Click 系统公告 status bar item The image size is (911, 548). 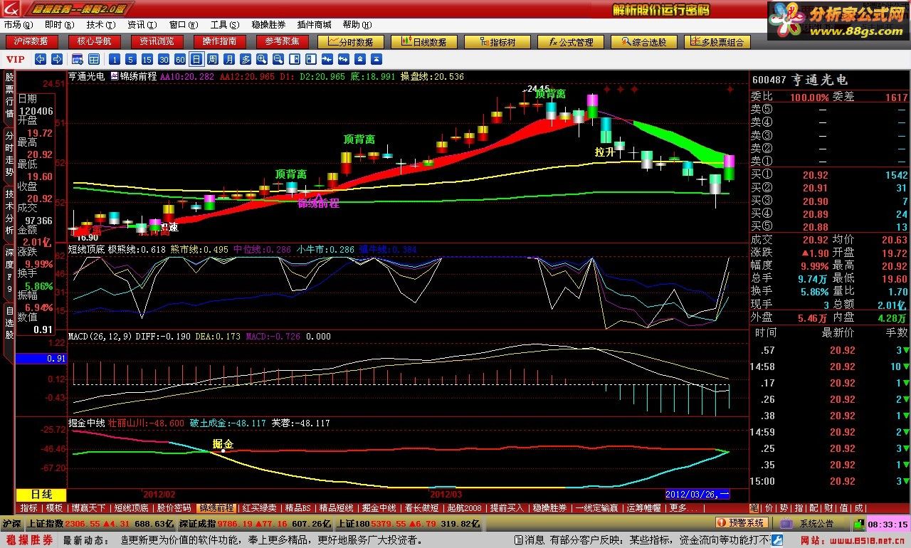point(807,524)
